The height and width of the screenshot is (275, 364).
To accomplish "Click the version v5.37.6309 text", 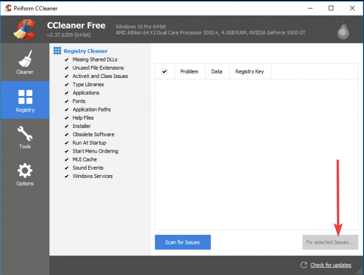I will coord(69,35).
